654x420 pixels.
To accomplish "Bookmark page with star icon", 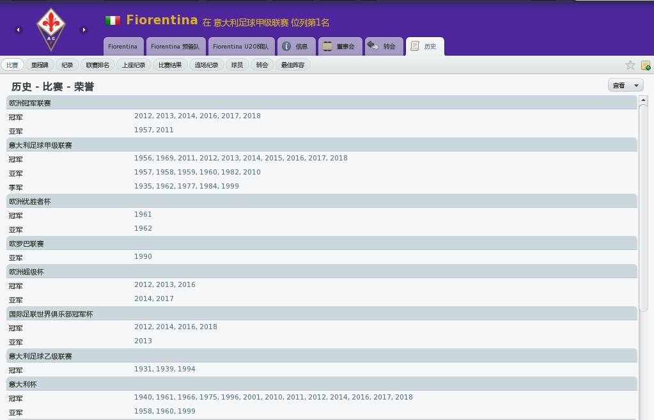I will [x=630, y=65].
